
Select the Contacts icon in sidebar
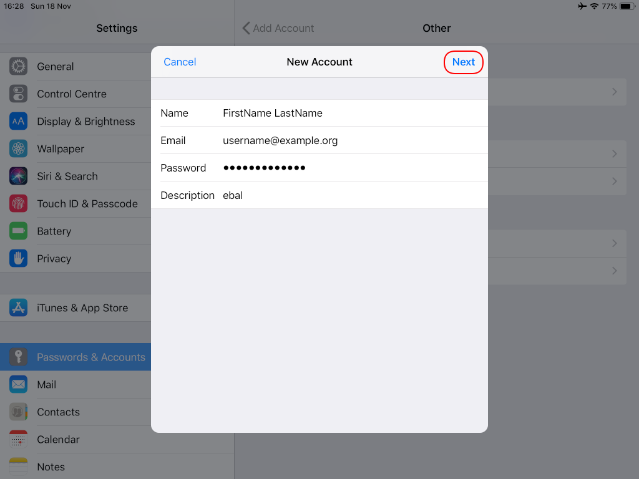pos(18,412)
